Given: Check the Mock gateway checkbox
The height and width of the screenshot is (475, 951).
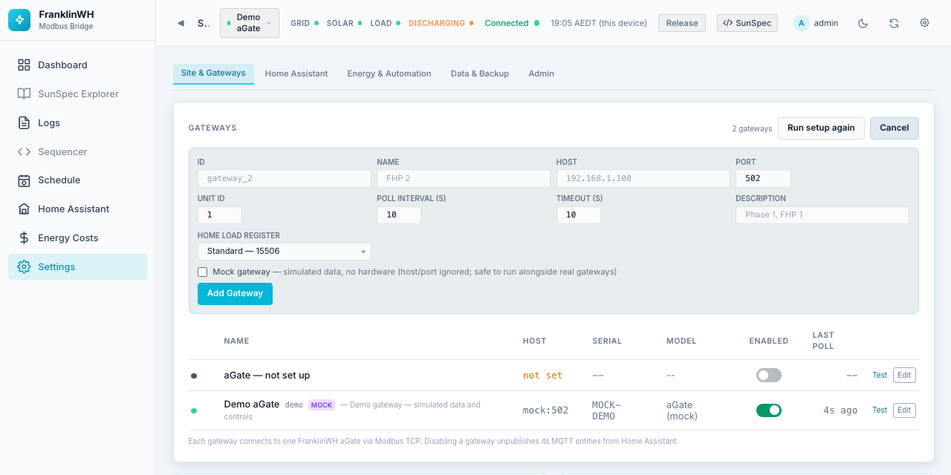Looking at the screenshot, I should [x=202, y=272].
